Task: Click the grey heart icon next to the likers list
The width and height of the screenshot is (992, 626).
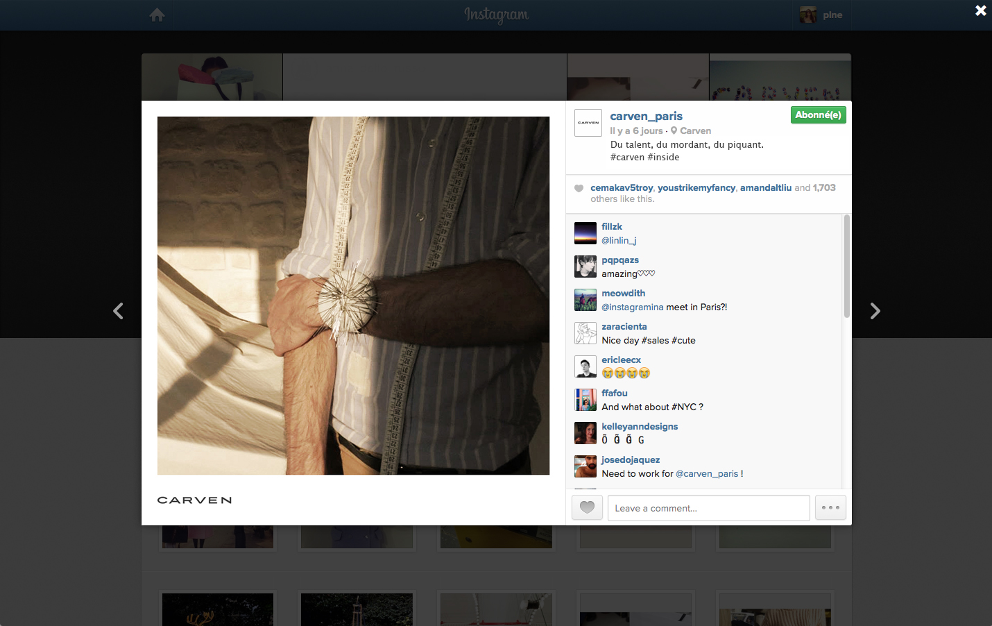Action: (x=579, y=188)
